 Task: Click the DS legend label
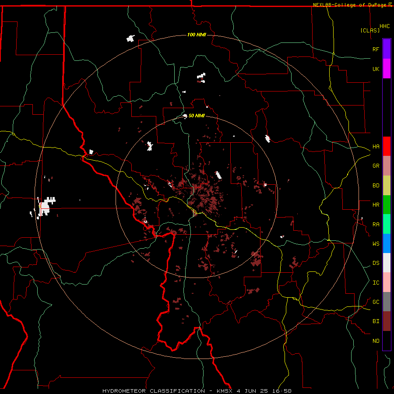376,263
